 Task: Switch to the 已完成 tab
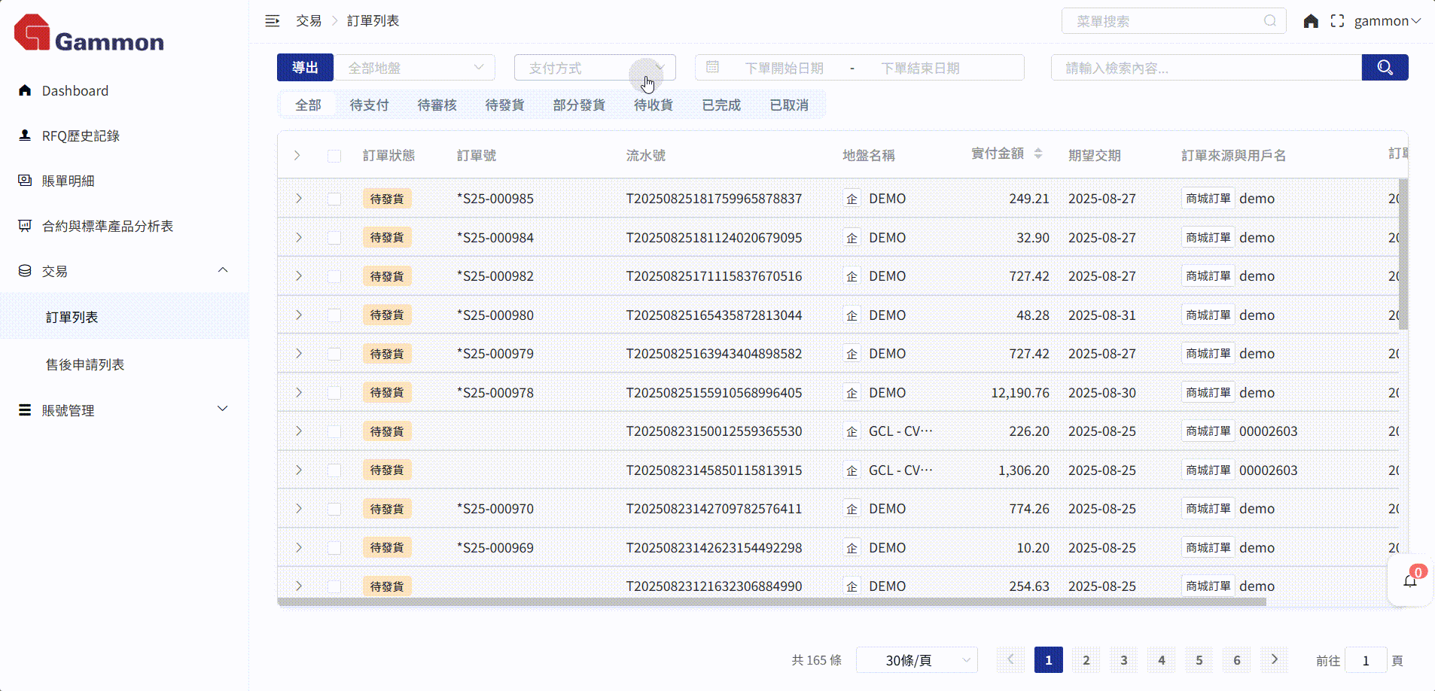point(721,105)
